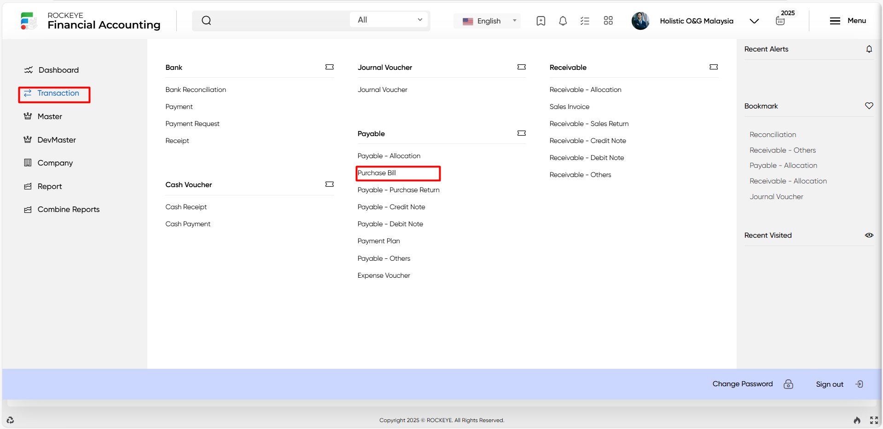This screenshot has height=429, width=883.
Task: Open Payment Request
Action: click(192, 124)
